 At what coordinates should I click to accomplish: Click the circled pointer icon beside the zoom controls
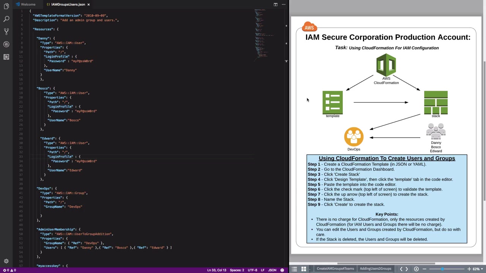416,269
